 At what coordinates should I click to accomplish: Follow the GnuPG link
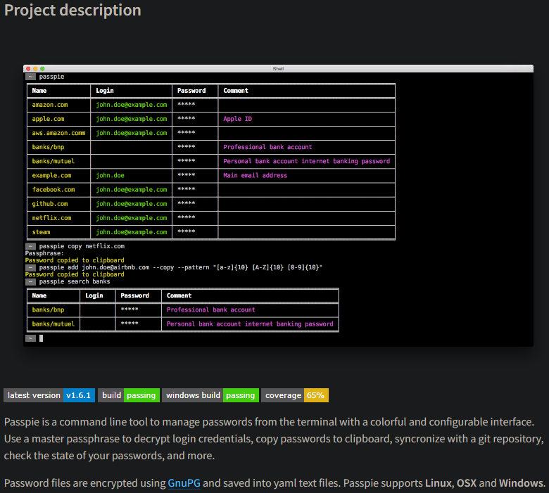tap(184, 483)
